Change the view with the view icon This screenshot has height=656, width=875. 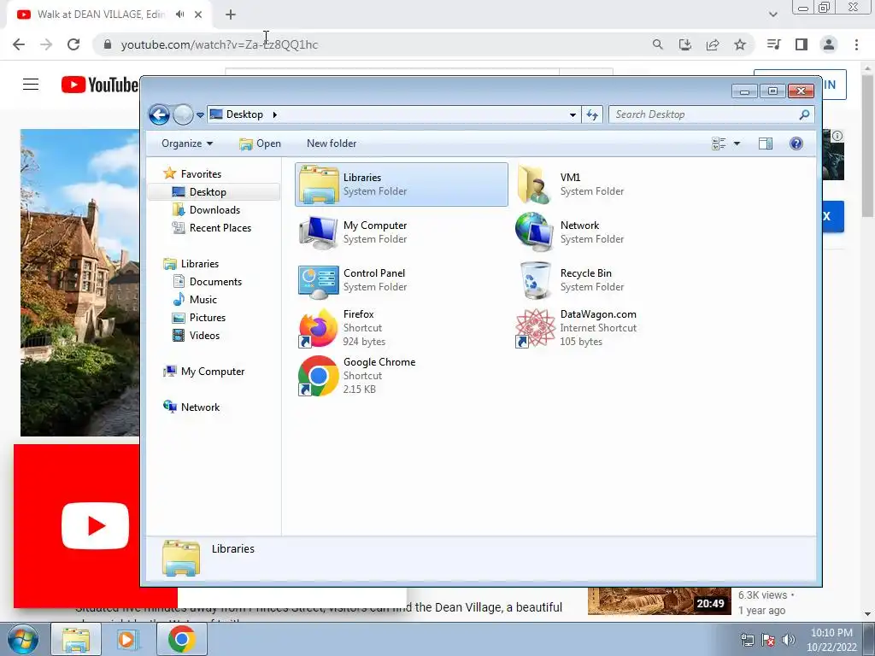pyautogui.click(x=719, y=143)
